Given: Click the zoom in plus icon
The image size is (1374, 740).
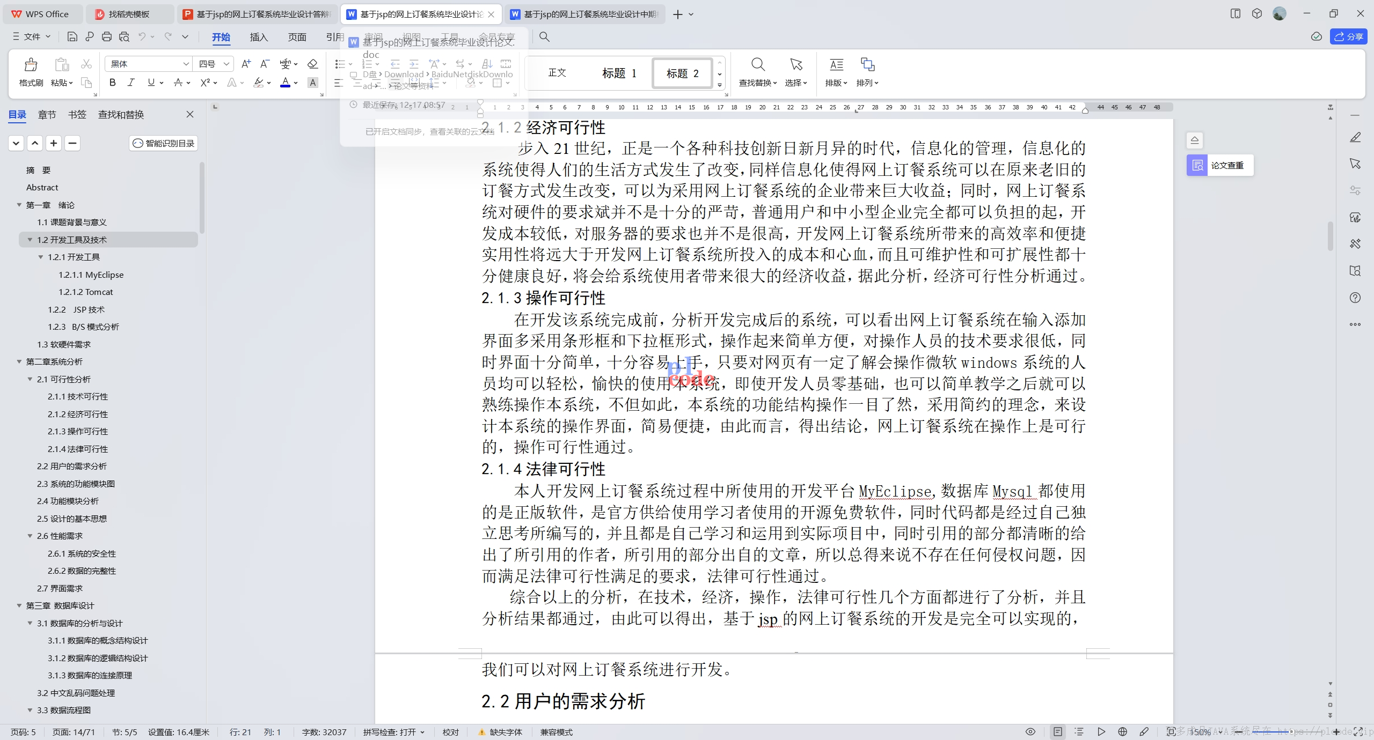Looking at the screenshot, I should [x=1336, y=731].
